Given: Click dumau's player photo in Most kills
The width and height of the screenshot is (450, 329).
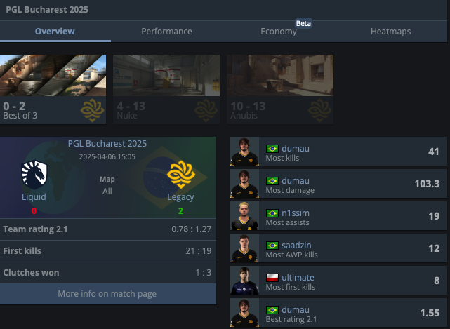Looking at the screenshot, I should (x=244, y=152).
